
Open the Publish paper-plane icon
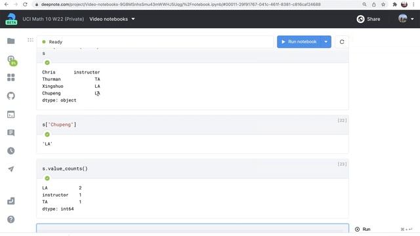tap(11, 169)
